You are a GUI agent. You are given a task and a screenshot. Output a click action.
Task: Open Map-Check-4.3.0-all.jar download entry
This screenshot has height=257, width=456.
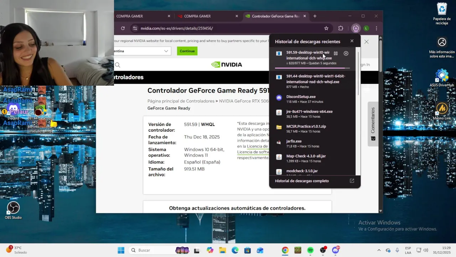(x=313, y=158)
